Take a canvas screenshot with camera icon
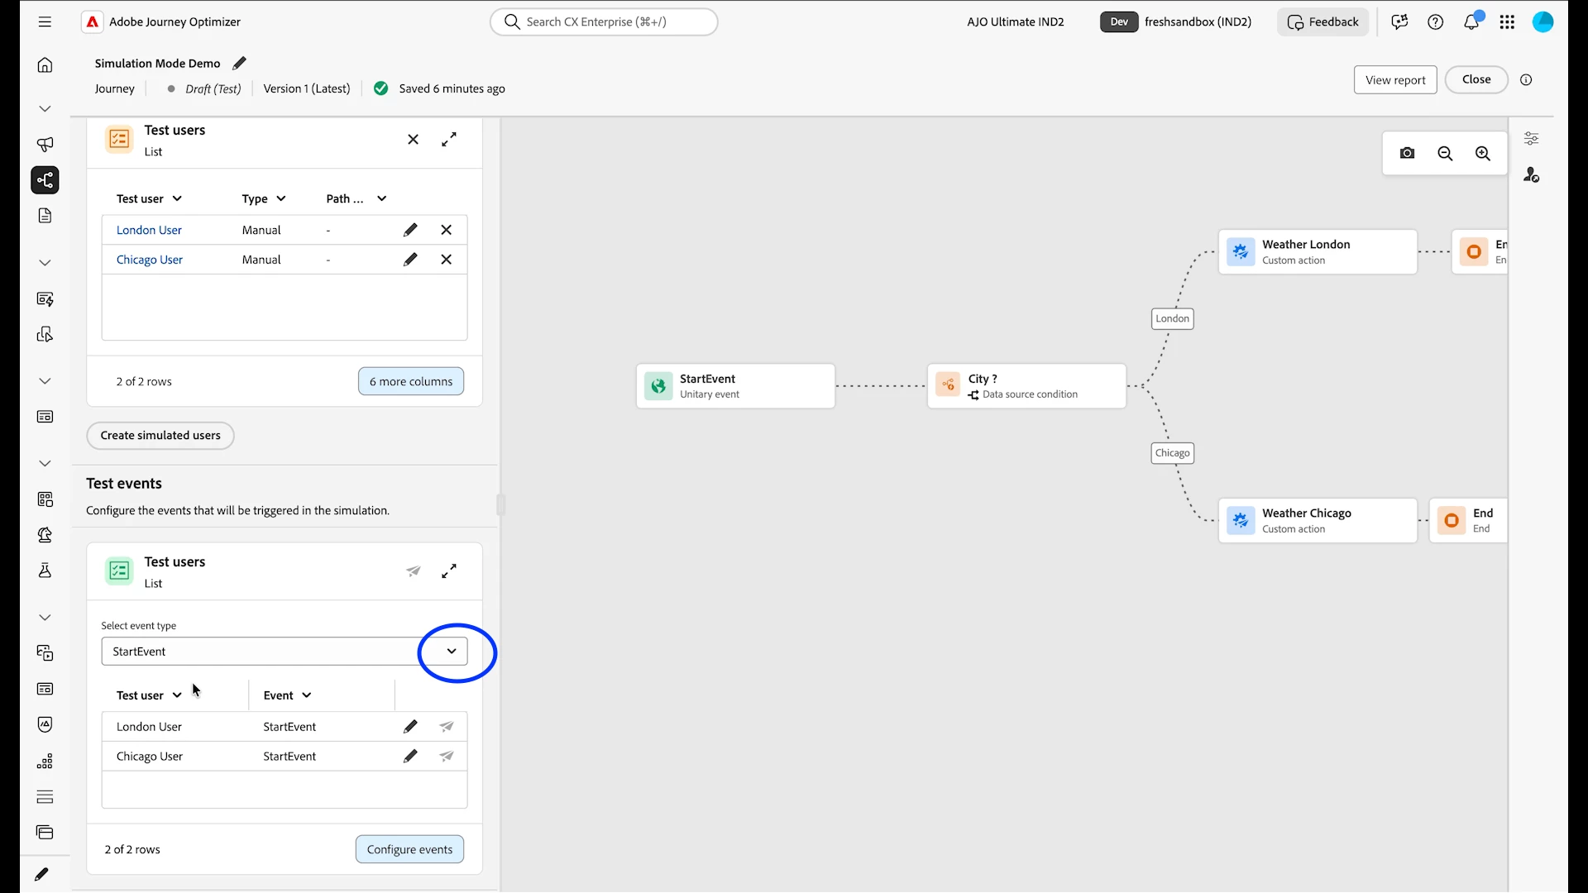 1407,154
